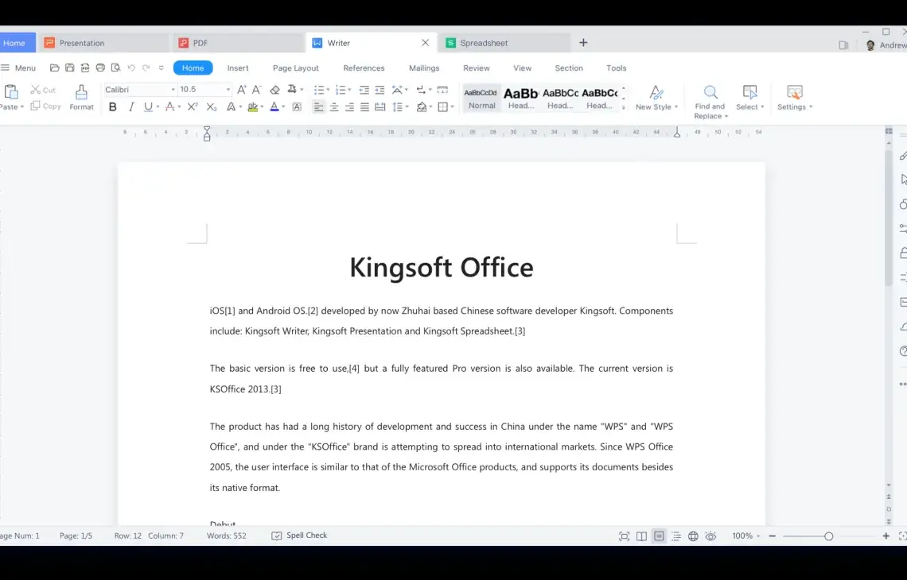Viewport: 907px width, 580px height.
Task: Switch to the Presentation document tab
Action: click(x=104, y=43)
